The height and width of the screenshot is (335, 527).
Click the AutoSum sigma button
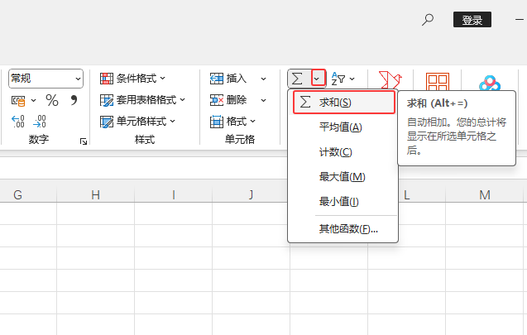click(x=298, y=79)
